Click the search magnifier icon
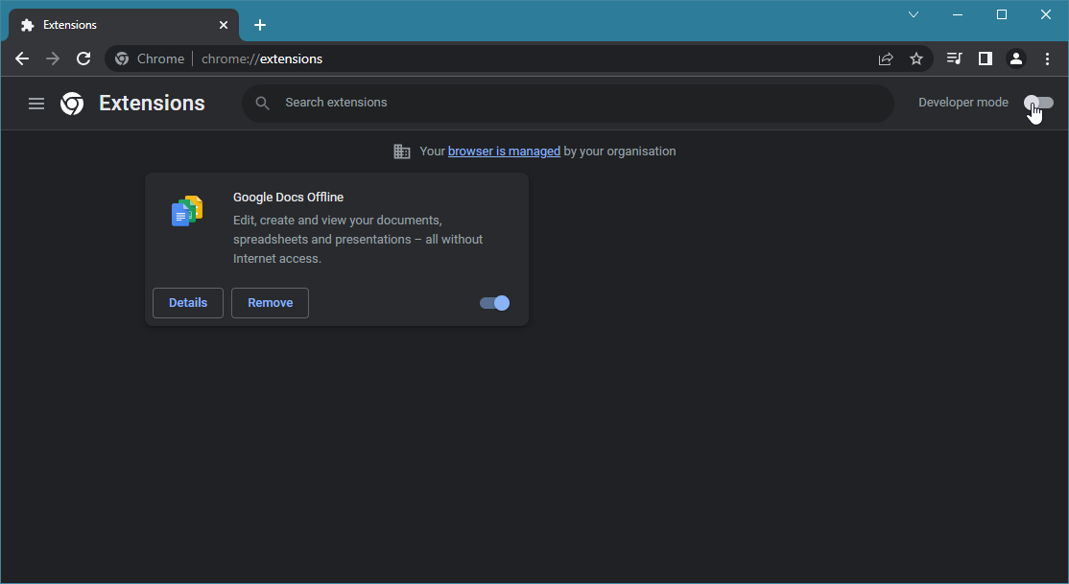 coord(263,103)
